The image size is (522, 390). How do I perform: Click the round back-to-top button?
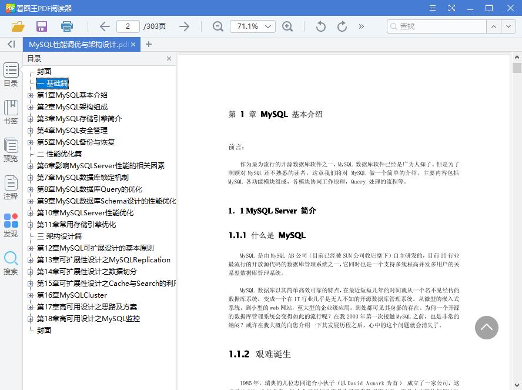(486, 328)
